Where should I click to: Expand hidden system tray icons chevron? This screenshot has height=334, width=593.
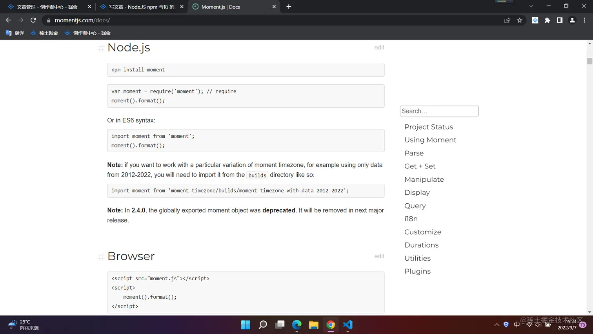pos(497,325)
